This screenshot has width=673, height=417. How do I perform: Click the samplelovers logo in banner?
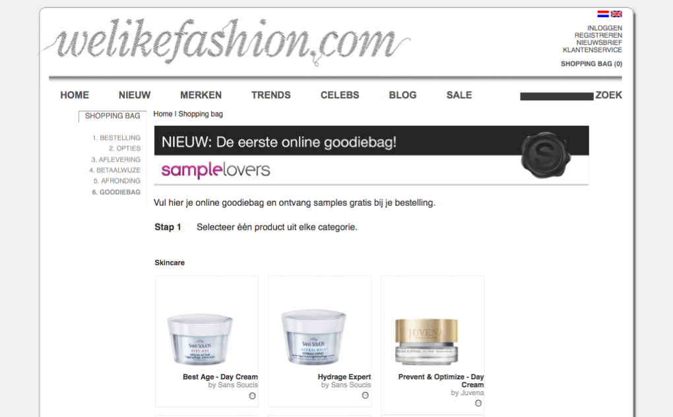[216, 170]
